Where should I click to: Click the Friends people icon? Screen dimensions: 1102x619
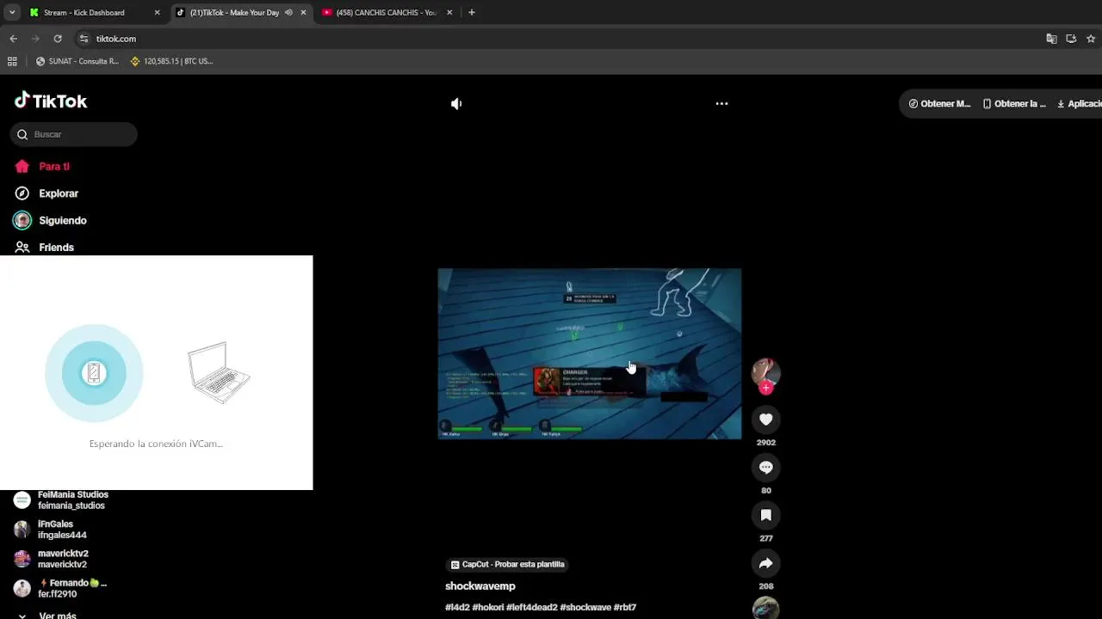click(x=22, y=247)
